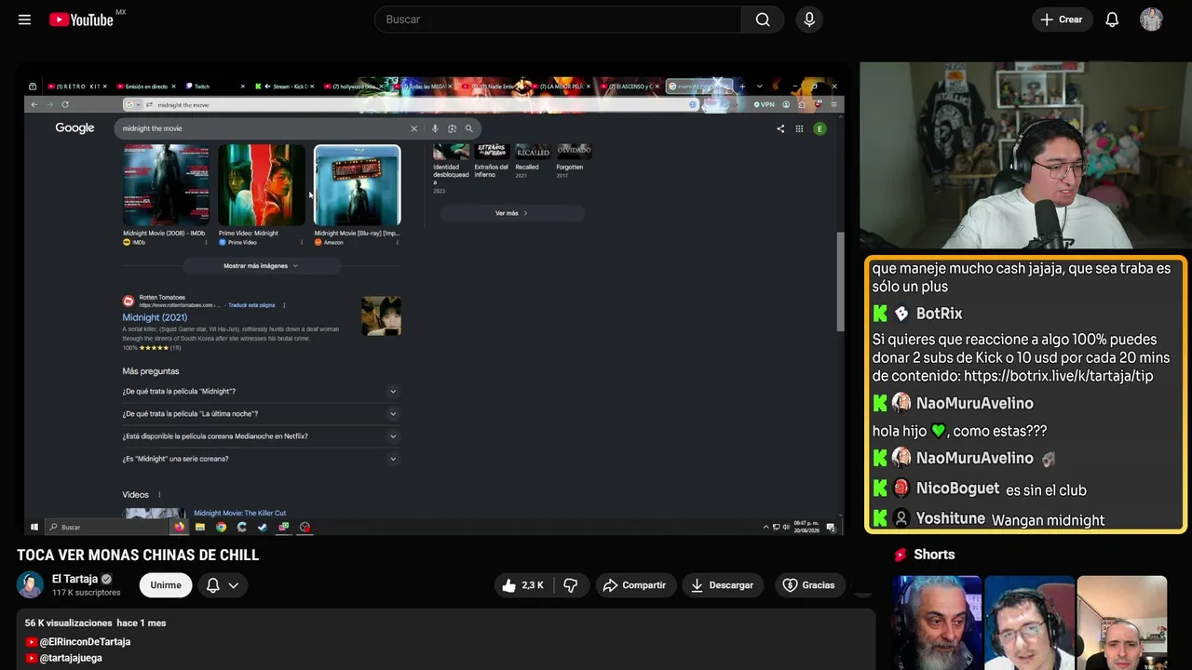Click the Steam icon on Windows taskbar
The image size is (1192, 670).
tap(263, 528)
